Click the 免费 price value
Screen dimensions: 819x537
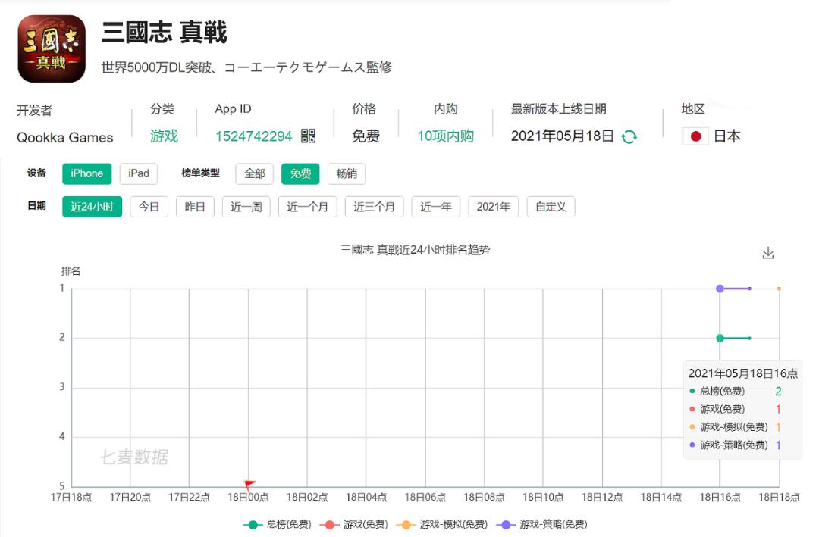point(366,136)
